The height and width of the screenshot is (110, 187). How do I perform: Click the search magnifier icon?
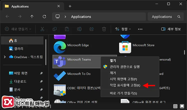pos(179,17)
